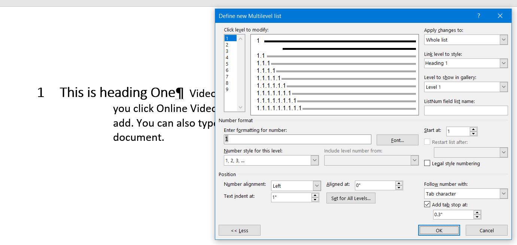Open the Number alignment dropdown
517x245 pixels.
click(317, 185)
